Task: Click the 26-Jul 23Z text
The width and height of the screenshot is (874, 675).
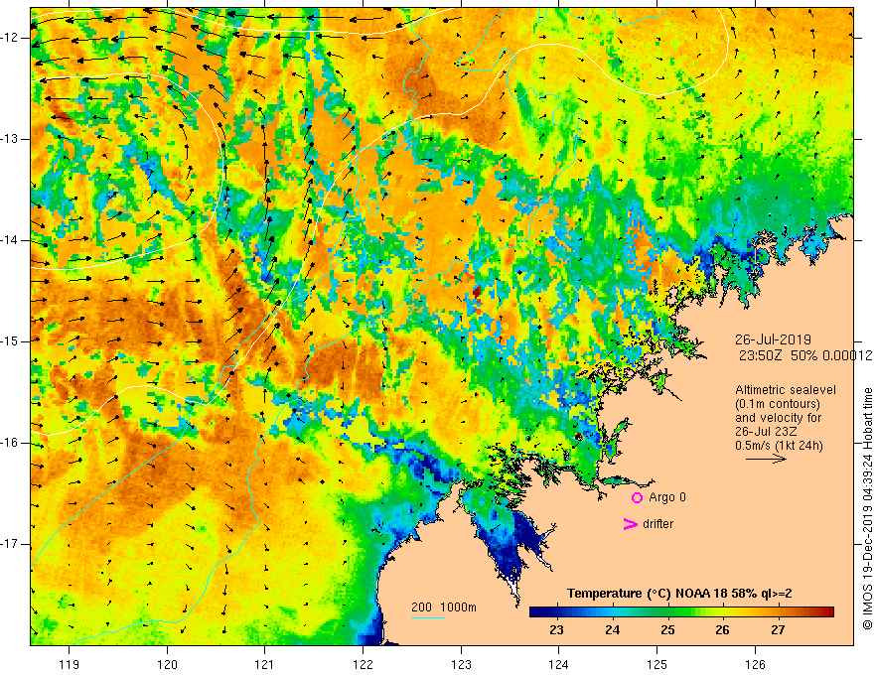Action: (x=765, y=432)
